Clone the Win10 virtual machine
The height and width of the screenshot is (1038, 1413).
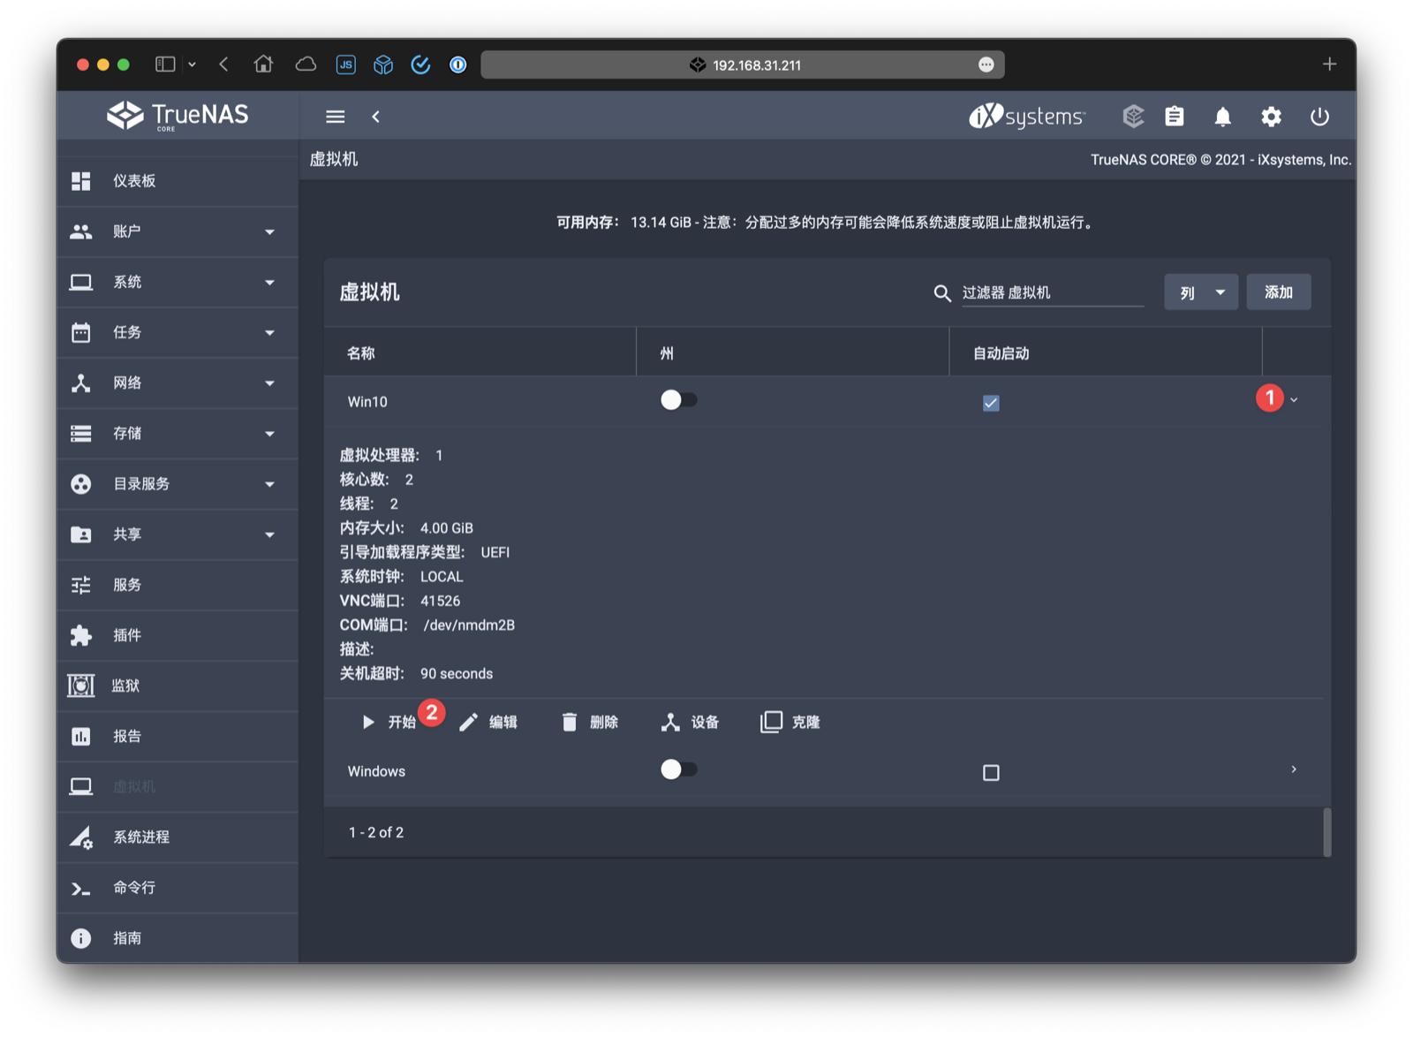[791, 722]
